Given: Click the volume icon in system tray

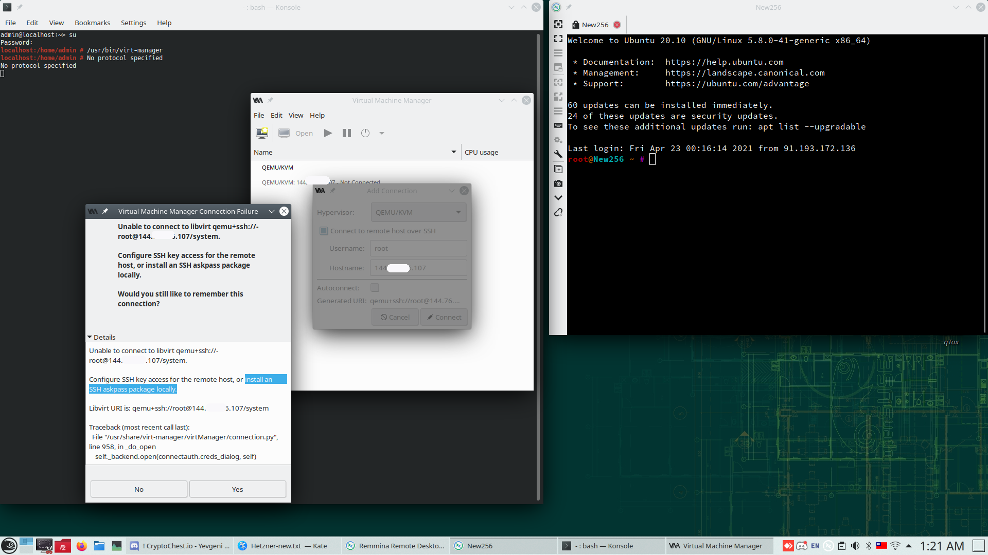Looking at the screenshot, I should pyautogui.click(x=855, y=546).
